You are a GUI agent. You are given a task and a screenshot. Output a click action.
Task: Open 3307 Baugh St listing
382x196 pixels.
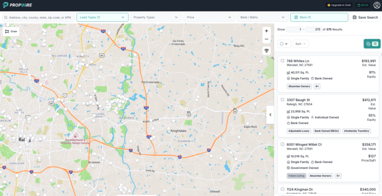(298, 100)
